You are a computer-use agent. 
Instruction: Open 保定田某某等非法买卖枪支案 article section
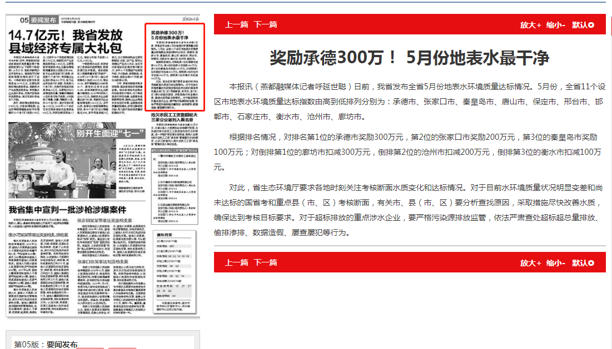[111, 220]
